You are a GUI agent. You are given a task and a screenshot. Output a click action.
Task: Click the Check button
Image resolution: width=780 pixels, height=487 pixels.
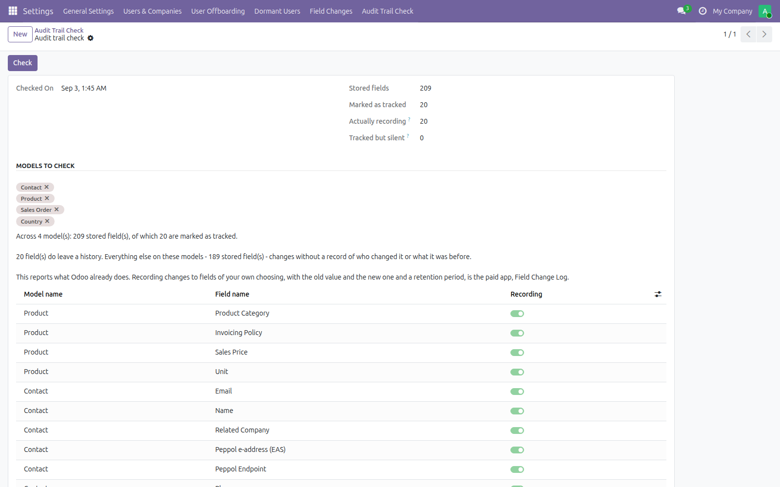[22, 63]
